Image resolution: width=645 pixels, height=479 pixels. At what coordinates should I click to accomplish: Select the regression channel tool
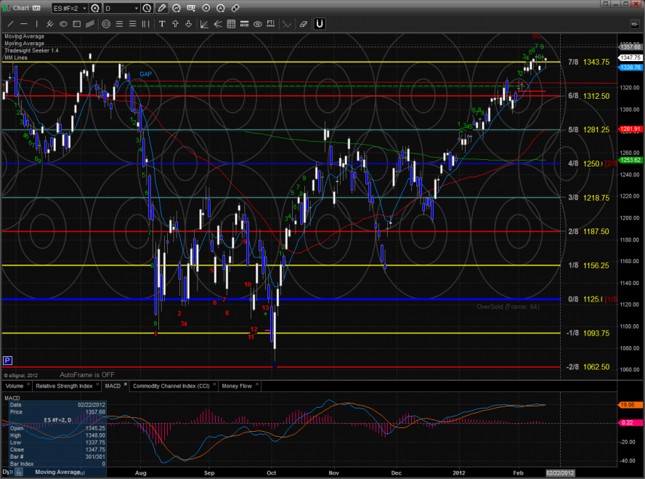coord(89,24)
